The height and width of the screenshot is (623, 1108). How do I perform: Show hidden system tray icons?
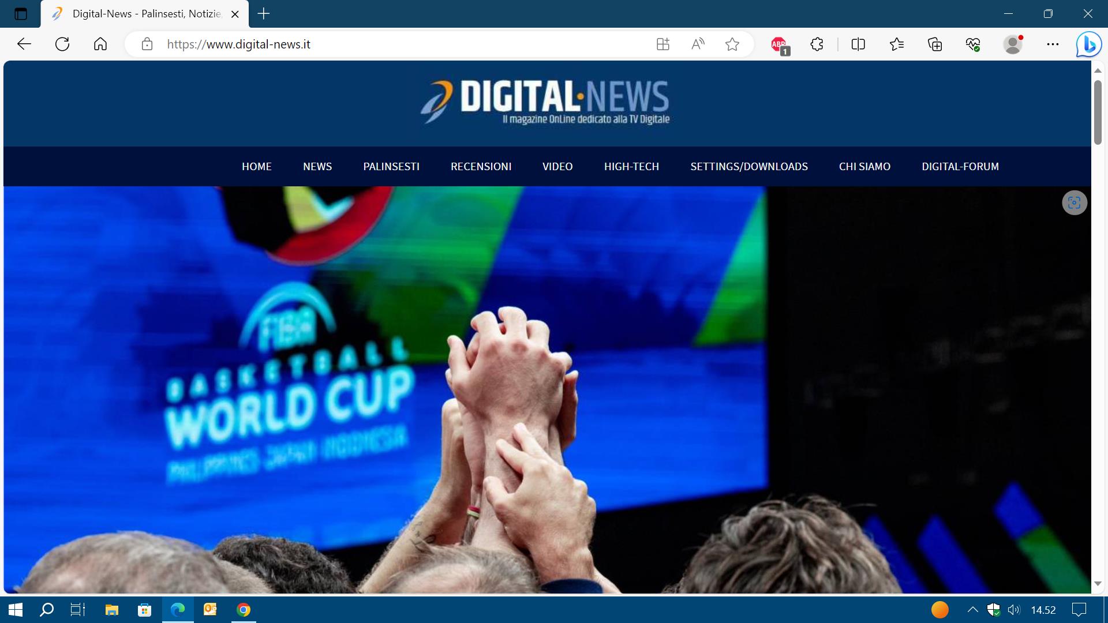tap(972, 610)
